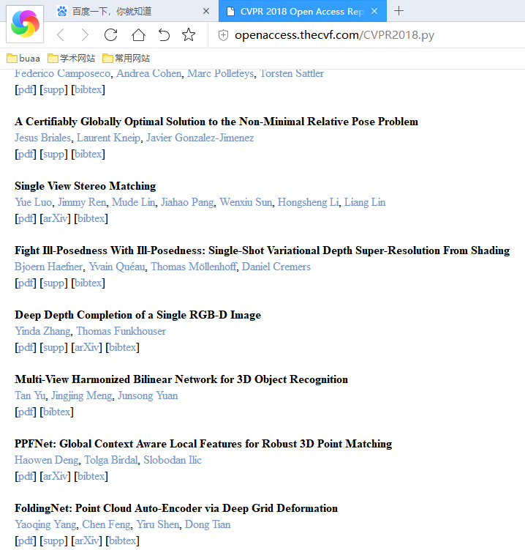This screenshot has width=525, height=550.
Task: Open arXiv of Deep Depth Completion paper
Action: (86, 348)
